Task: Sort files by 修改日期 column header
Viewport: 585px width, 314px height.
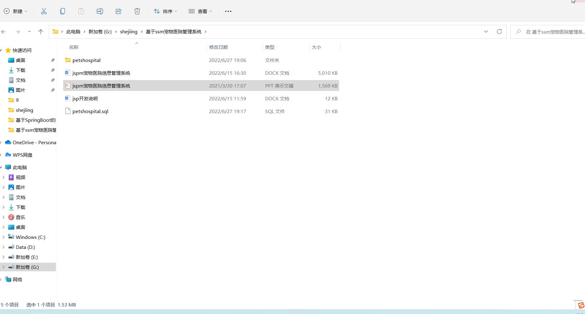Action: [218, 47]
